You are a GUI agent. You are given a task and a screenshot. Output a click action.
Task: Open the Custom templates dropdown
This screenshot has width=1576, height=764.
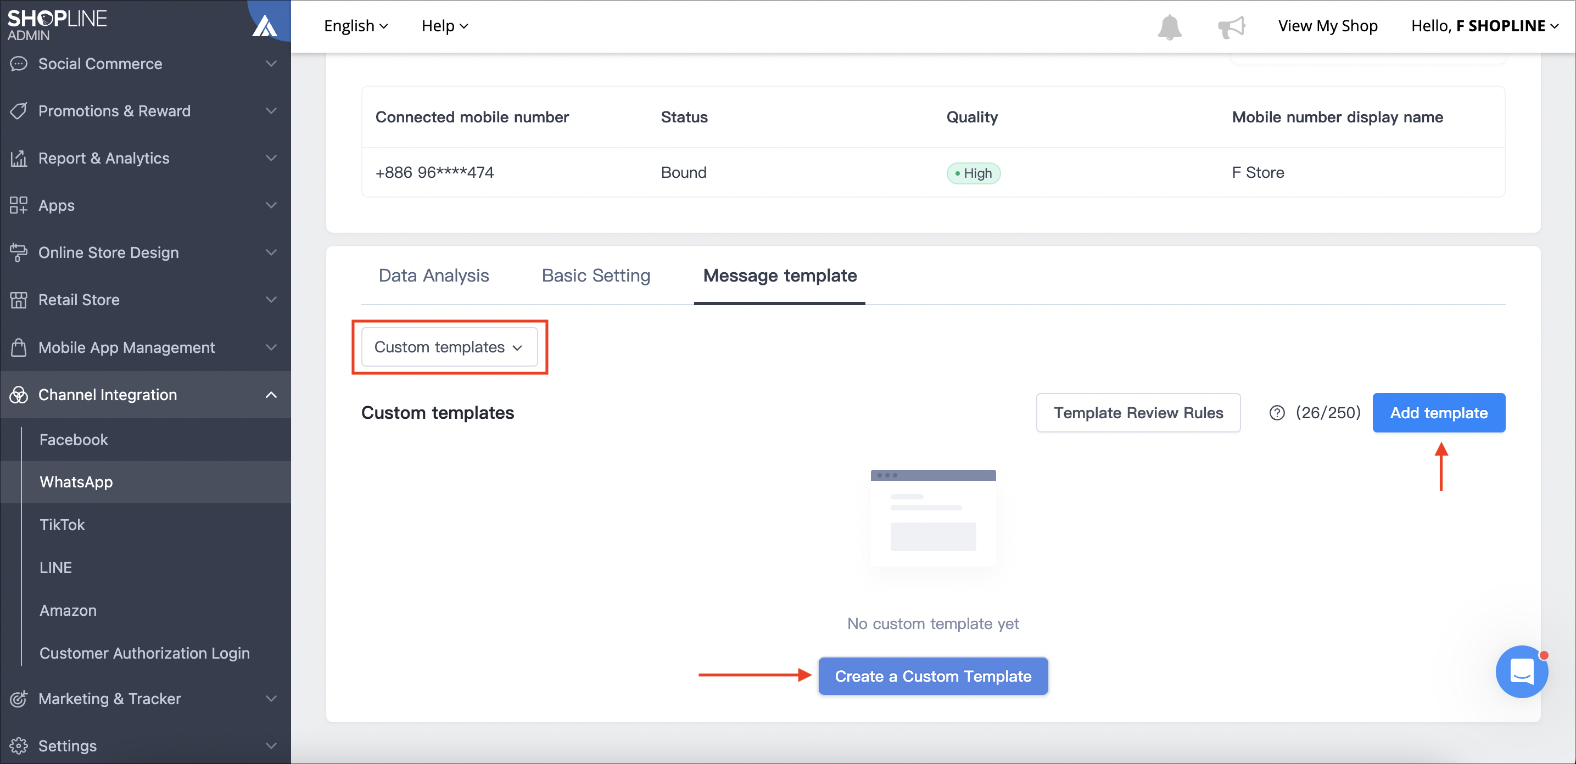449,347
